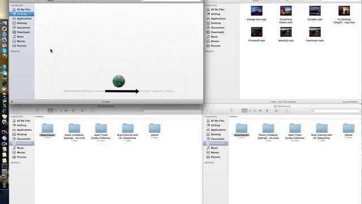Open Firefox from the Dock
This screenshot has height=204, width=362.
tap(4, 56)
